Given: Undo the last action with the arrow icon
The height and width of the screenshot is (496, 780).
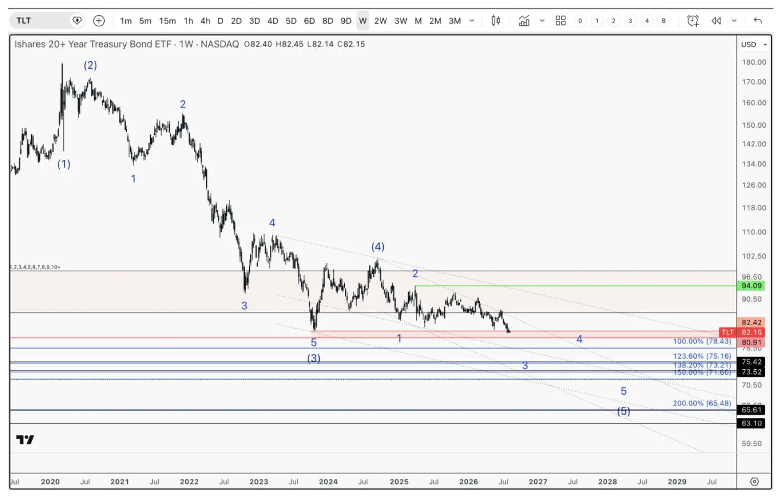Looking at the screenshot, I should pyautogui.click(x=758, y=21).
